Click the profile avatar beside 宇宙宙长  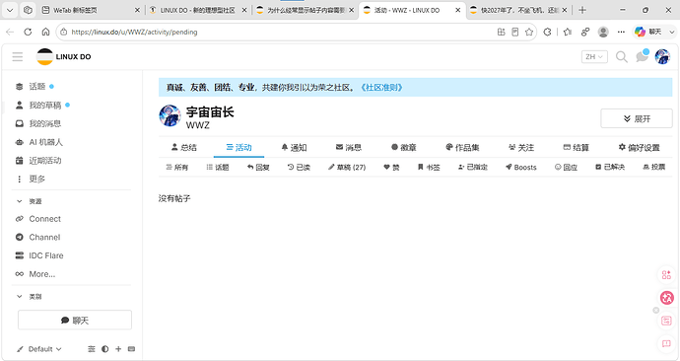point(170,115)
